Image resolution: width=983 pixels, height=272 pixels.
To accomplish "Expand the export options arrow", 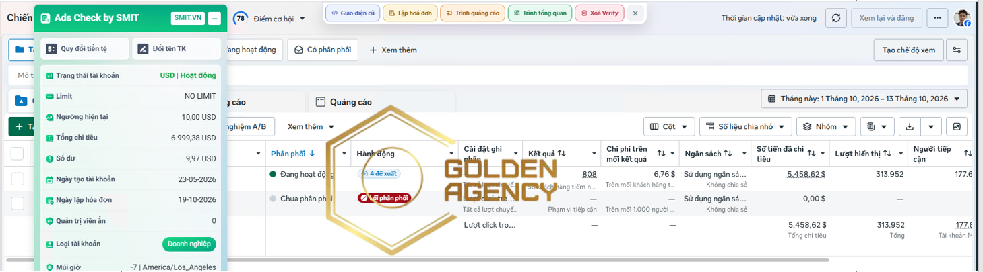I will (931, 126).
